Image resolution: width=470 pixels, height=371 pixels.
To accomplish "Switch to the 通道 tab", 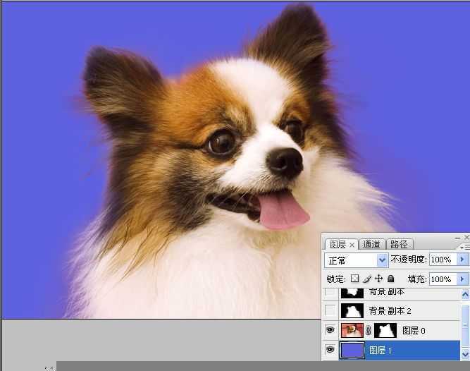I will (371, 245).
